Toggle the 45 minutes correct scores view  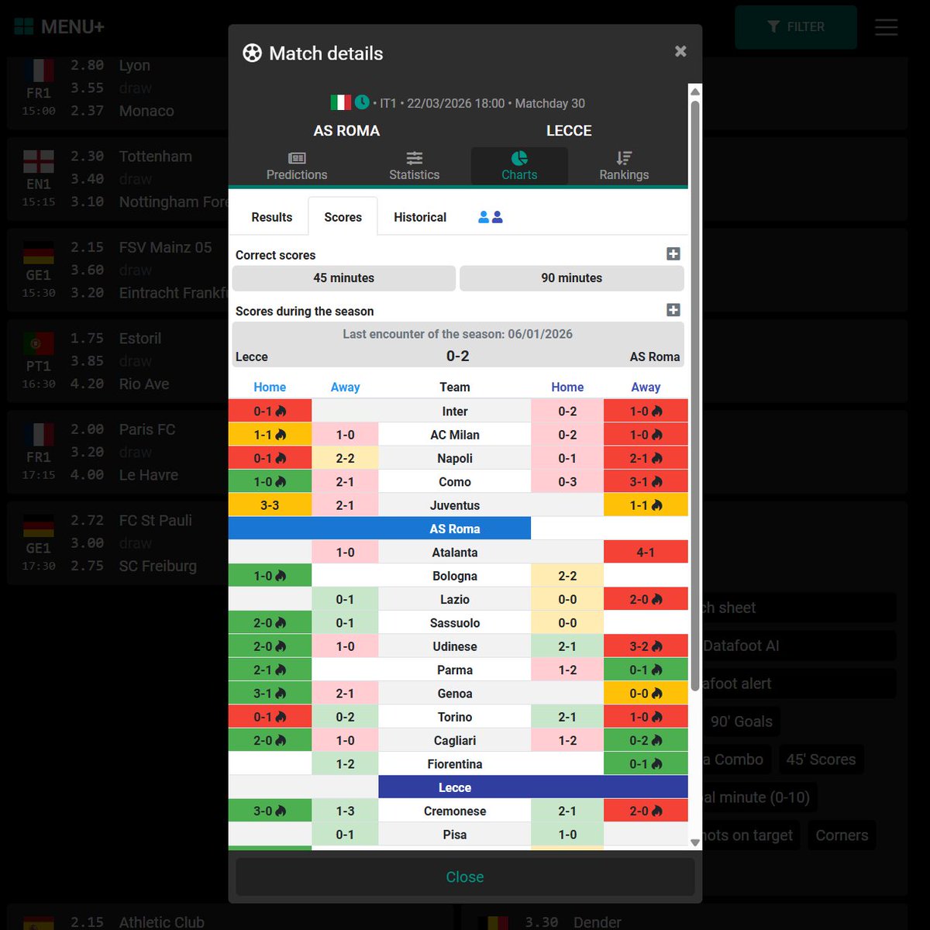(343, 277)
